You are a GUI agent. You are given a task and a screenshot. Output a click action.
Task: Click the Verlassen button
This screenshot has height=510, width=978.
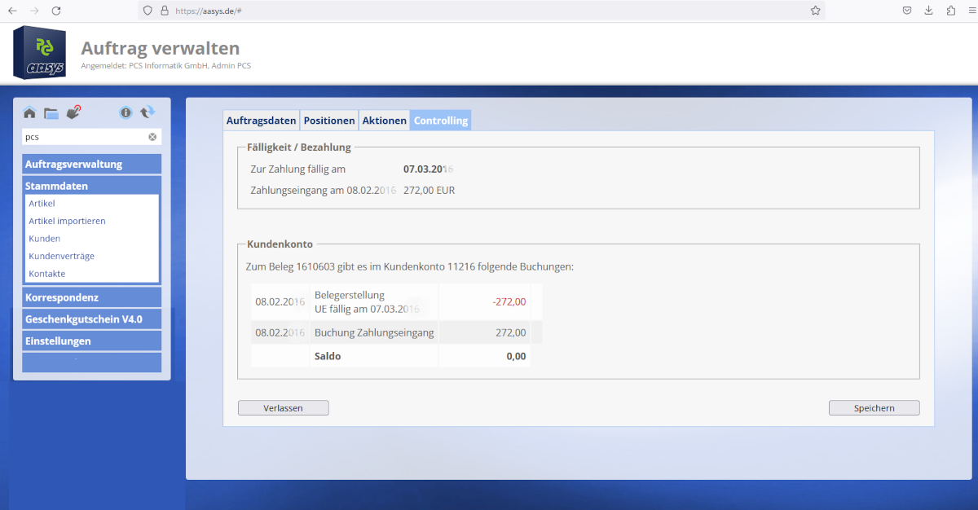pyautogui.click(x=283, y=408)
